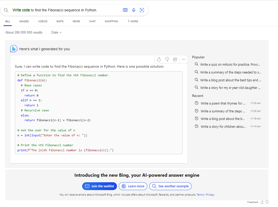
Task: Click the thumbs up icon on generated answer
Action: 159,59
